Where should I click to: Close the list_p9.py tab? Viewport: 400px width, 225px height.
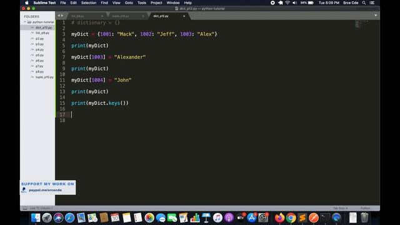click(x=102, y=16)
